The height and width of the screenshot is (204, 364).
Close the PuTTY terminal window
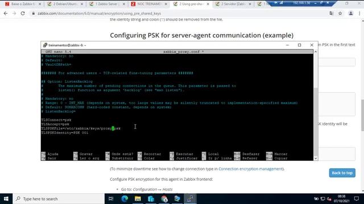[312, 45]
